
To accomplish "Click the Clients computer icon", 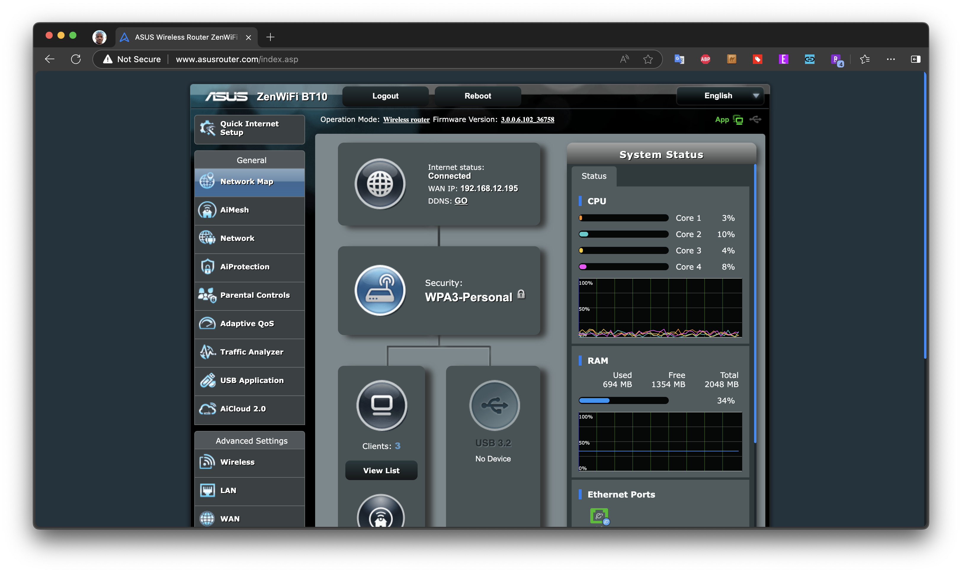I will coord(381,405).
